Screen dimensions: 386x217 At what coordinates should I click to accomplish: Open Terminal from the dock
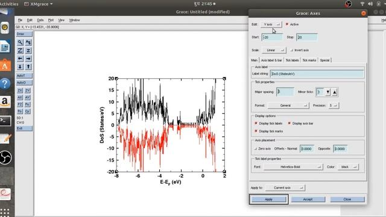point(5,121)
